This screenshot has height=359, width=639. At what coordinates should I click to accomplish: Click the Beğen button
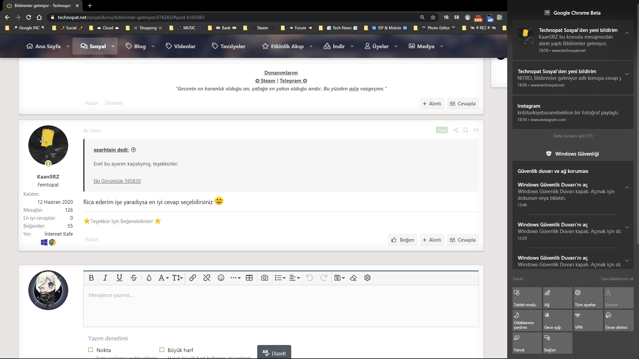[x=403, y=240]
